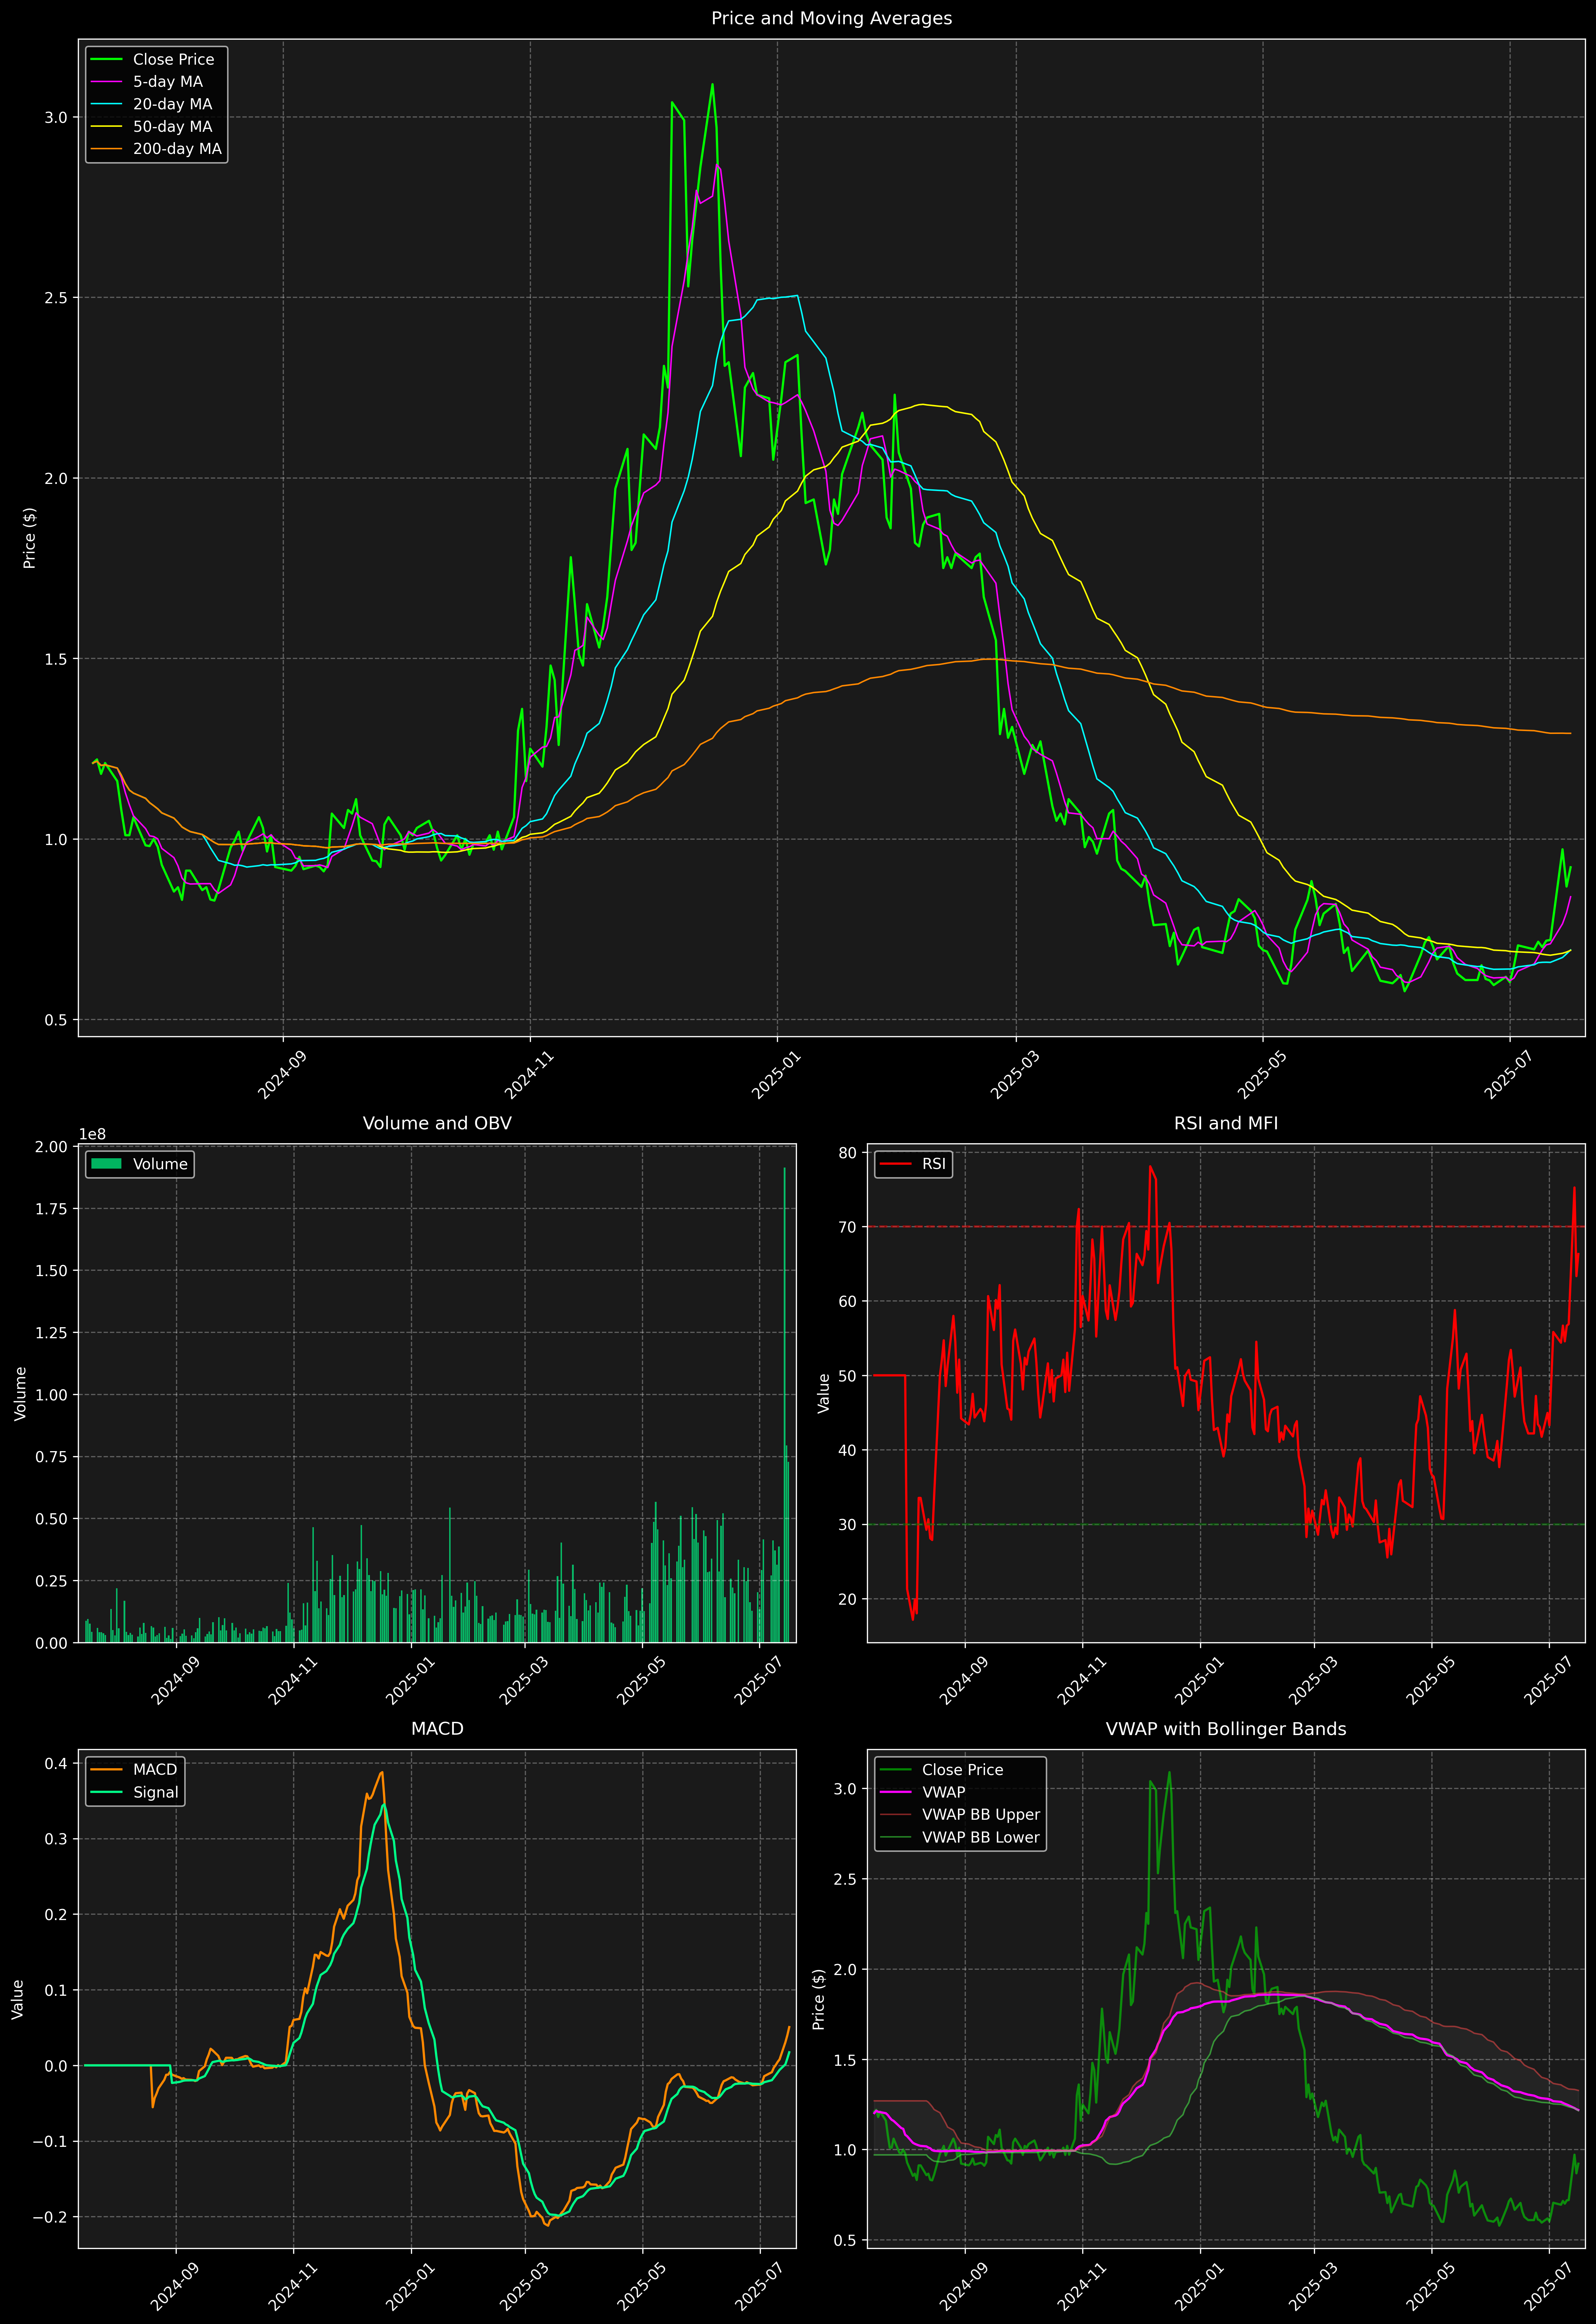Viewport: 1596px width, 2324px height.
Task: Click the 3.0 tick on the top price chart
Action: pyautogui.click(x=56, y=118)
